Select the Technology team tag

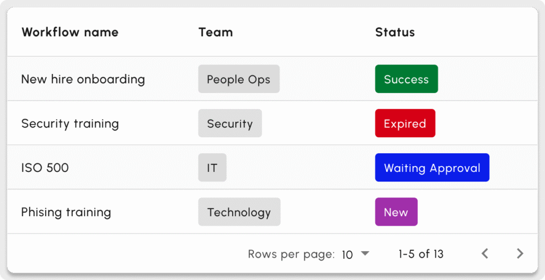click(239, 212)
